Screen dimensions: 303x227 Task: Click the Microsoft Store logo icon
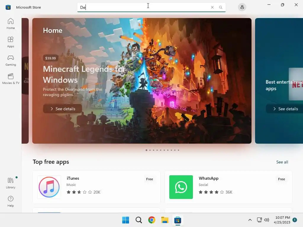pos(8,7)
